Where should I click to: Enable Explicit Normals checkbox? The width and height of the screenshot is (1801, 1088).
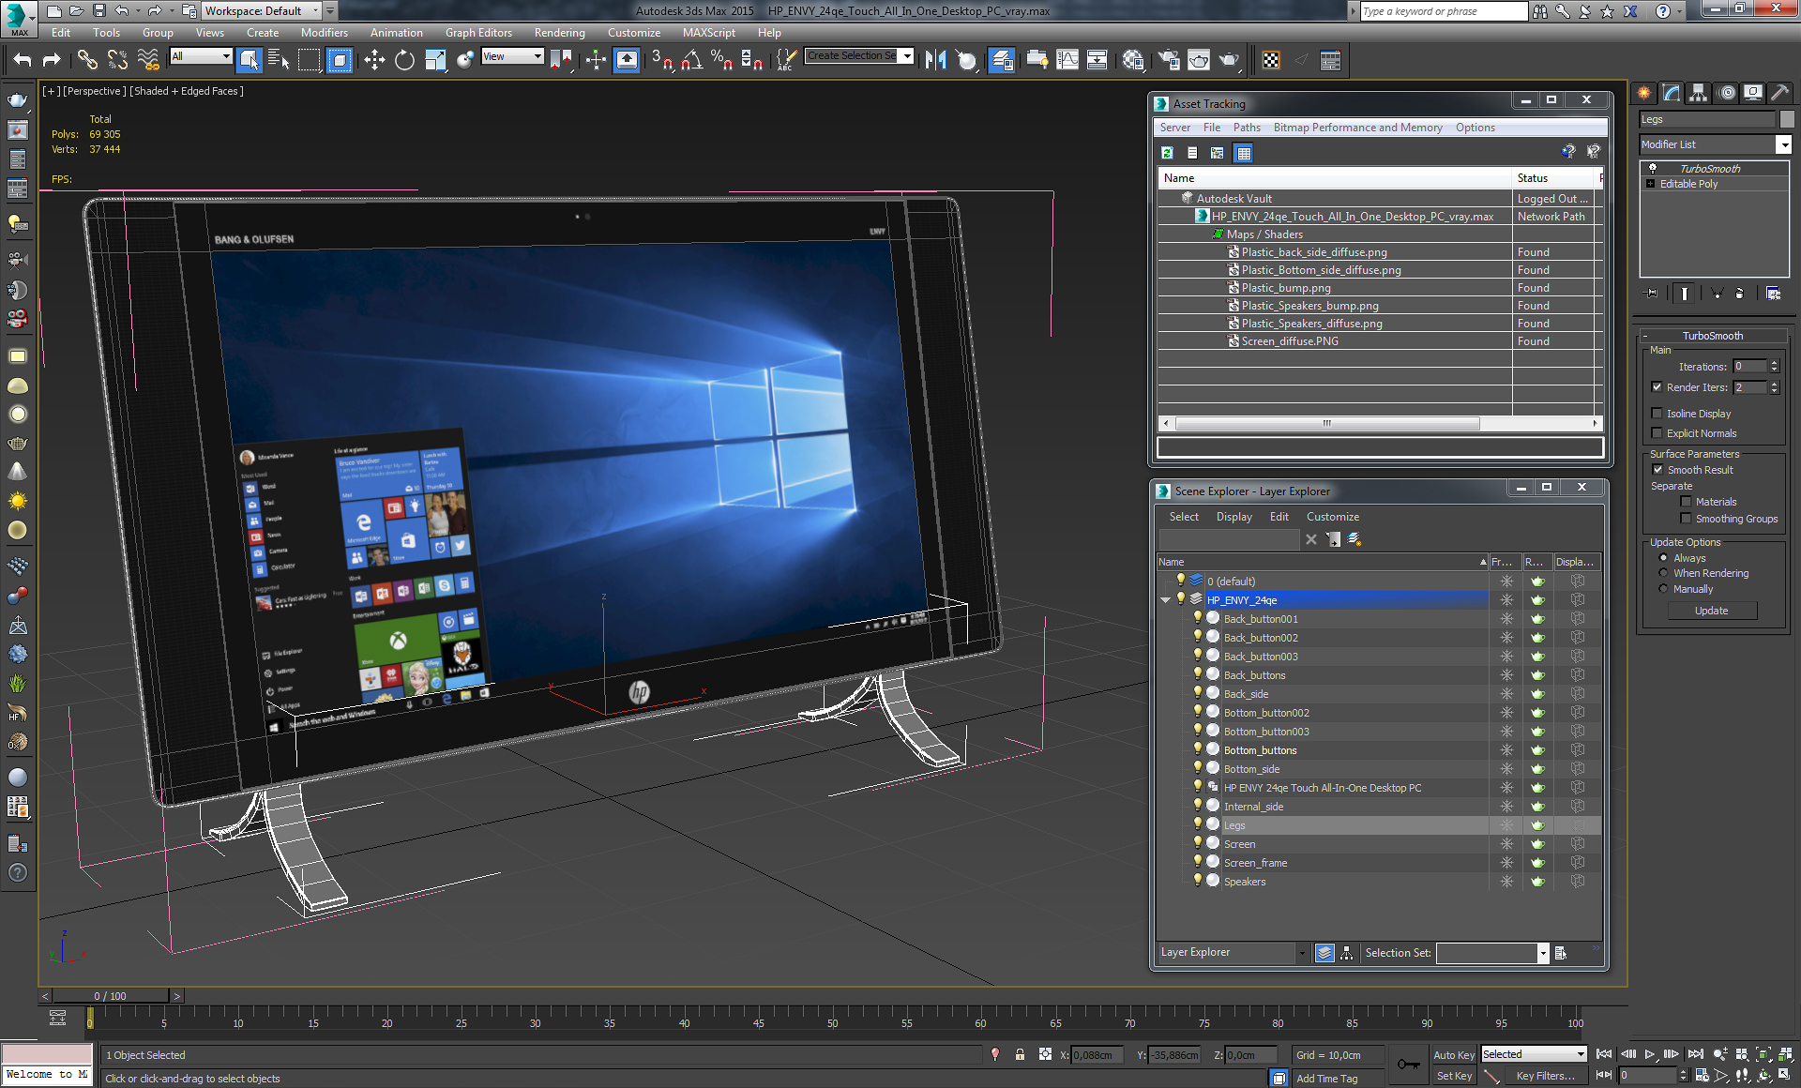point(1657,432)
